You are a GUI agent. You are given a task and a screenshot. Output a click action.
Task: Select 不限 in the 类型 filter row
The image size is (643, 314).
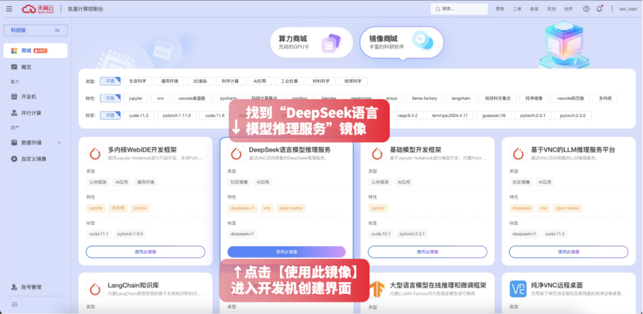pyautogui.click(x=110, y=81)
